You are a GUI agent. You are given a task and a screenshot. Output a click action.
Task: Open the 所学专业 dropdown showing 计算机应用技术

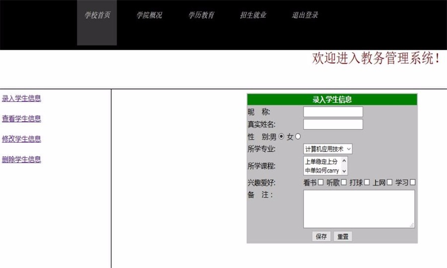click(328, 149)
